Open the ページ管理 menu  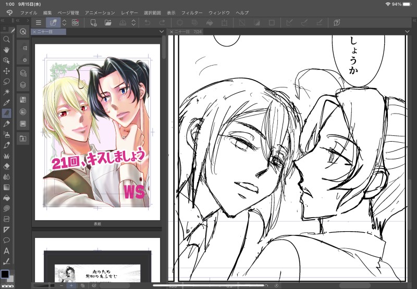pyautogui.click(x=68, y=12)
